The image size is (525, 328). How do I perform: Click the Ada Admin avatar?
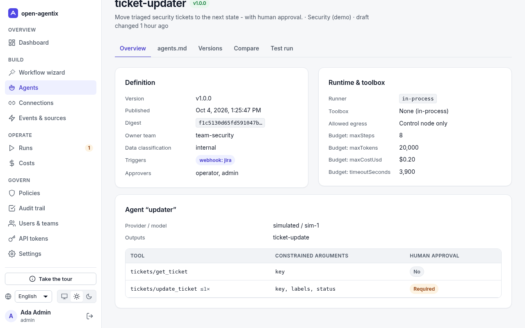(11, 316)
